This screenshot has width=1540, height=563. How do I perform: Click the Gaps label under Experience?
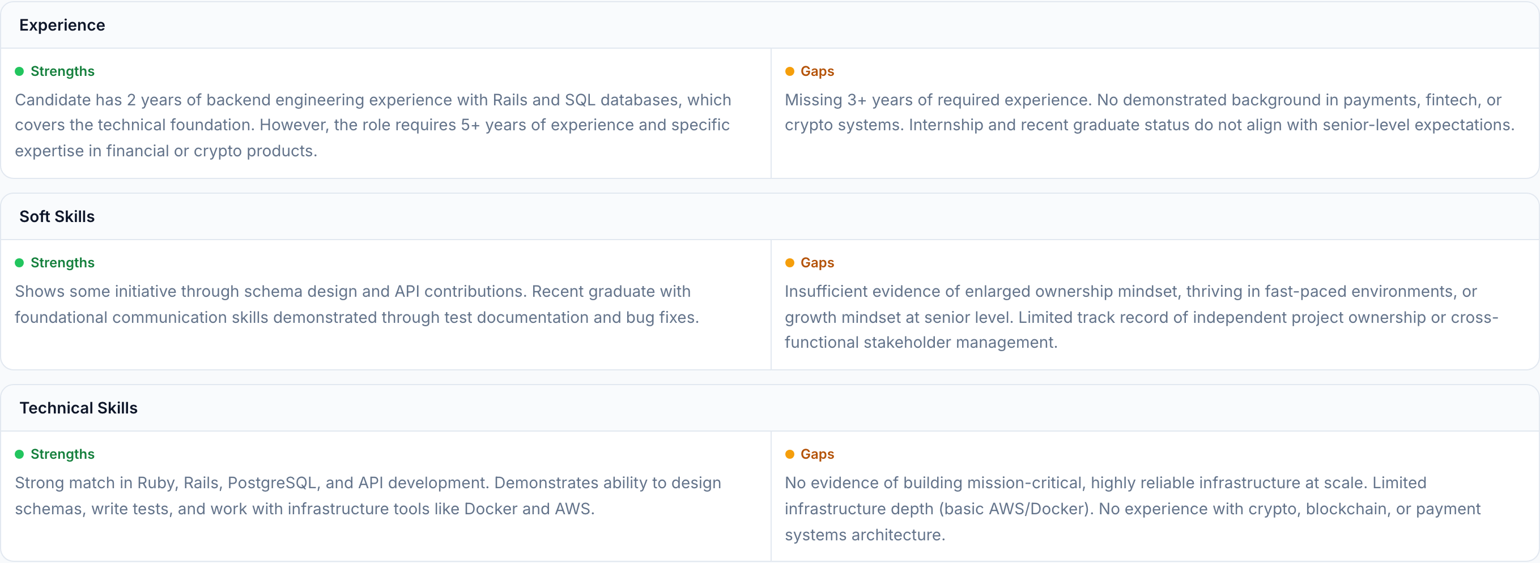click(816, 72)
